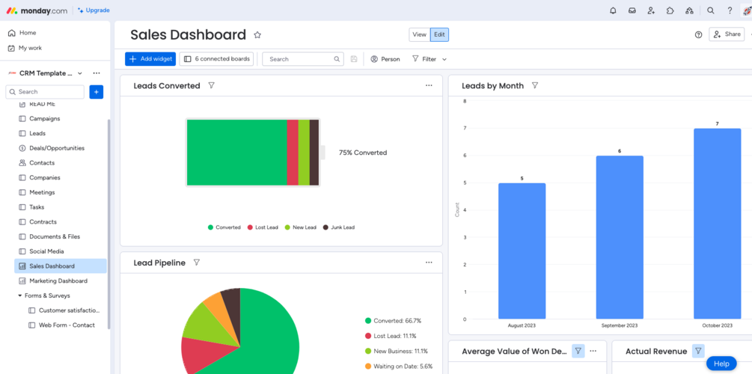
Task: Open Average Value widget three-dot menu
Action: pyautogui.click(x=593, y=351)
